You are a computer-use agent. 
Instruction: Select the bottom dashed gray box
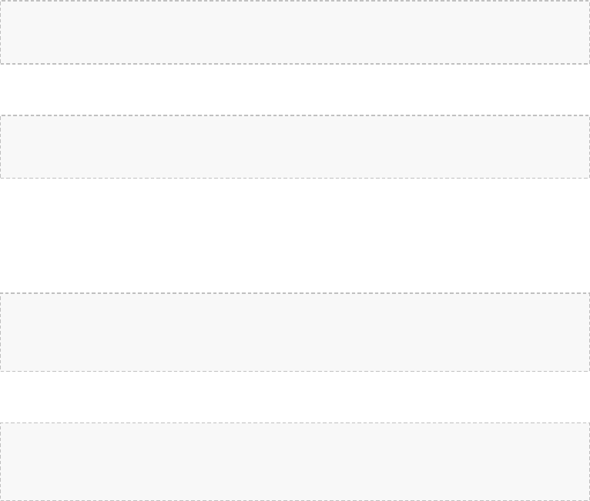(x=295, y=461)
